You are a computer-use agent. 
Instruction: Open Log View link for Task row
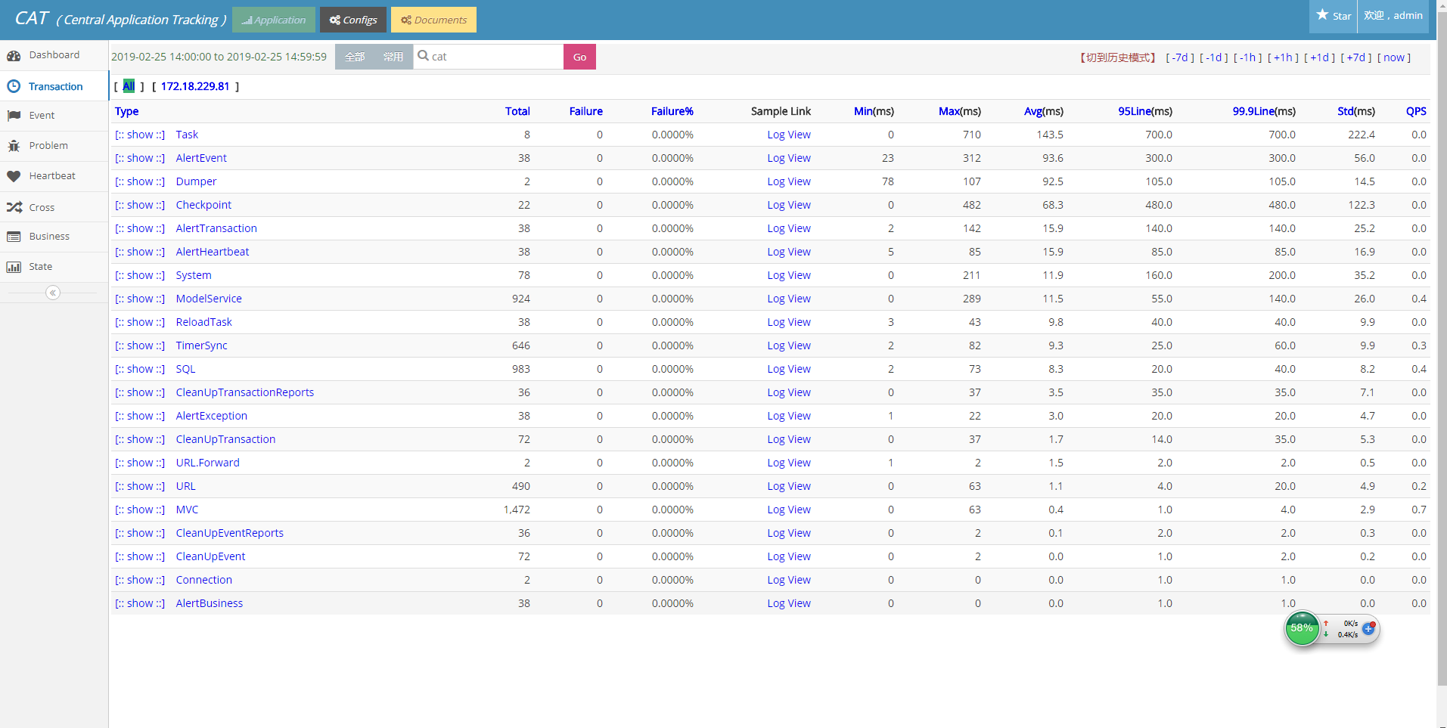788,135
